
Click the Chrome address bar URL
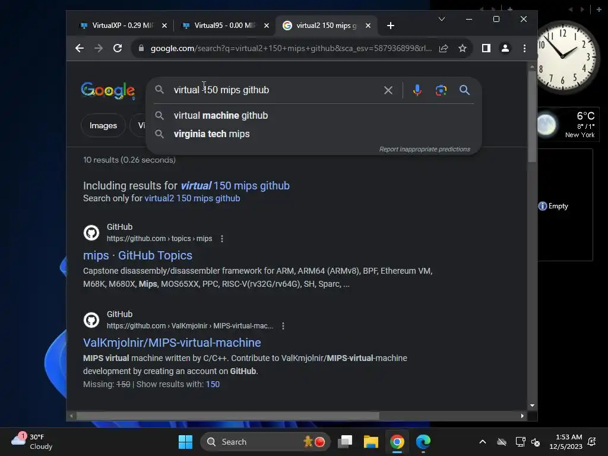[291, 48]
